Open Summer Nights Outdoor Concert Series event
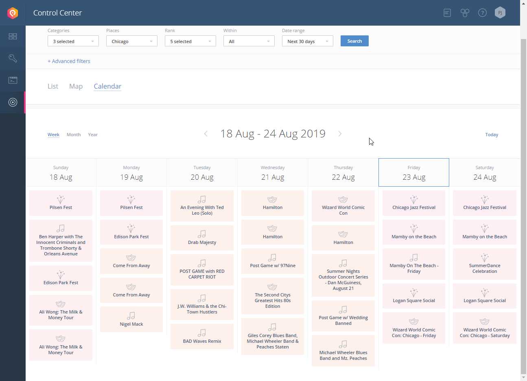This screenshot has width=527, height=381. pyautogui.click(x=343, y=275)
